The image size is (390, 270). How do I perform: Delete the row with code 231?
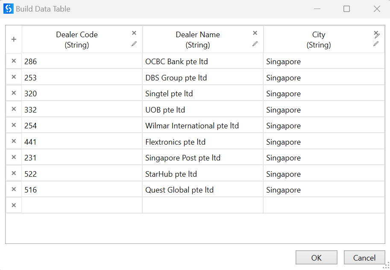pyautogui.click(x=14, y=157)
